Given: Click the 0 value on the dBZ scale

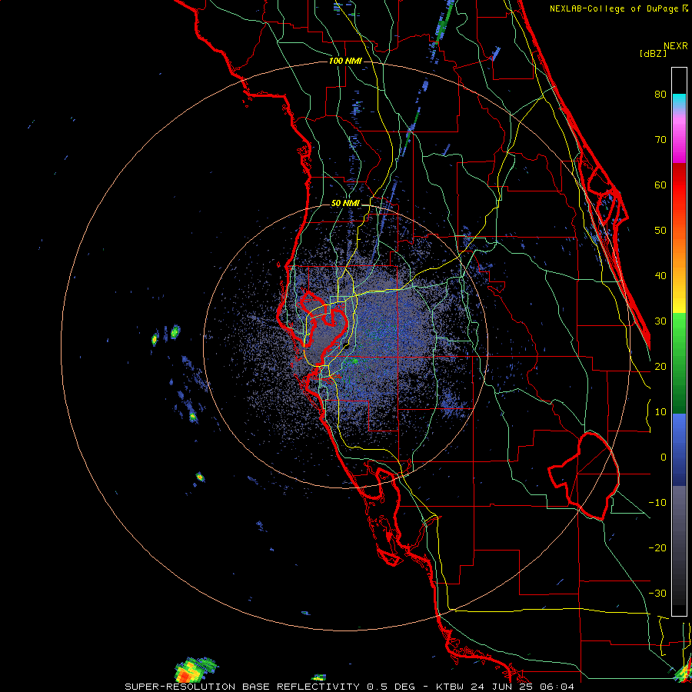Looking at the screenshot, I should point(664,457).
